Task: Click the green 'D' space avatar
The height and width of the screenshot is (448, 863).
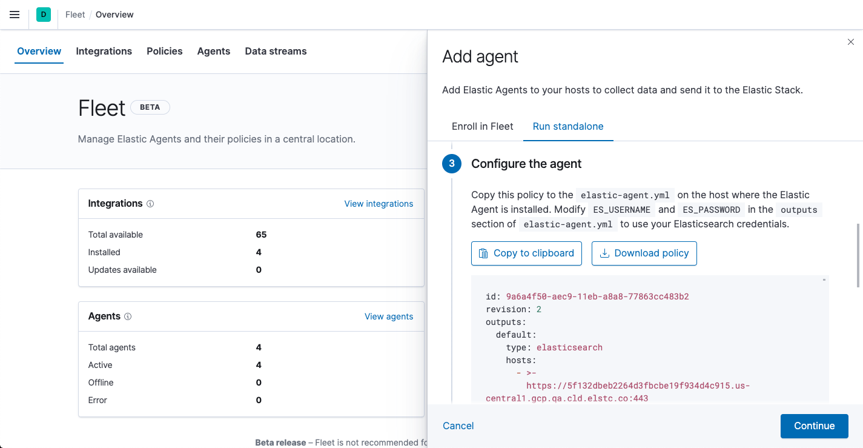Action: click(x=42, y=14)
